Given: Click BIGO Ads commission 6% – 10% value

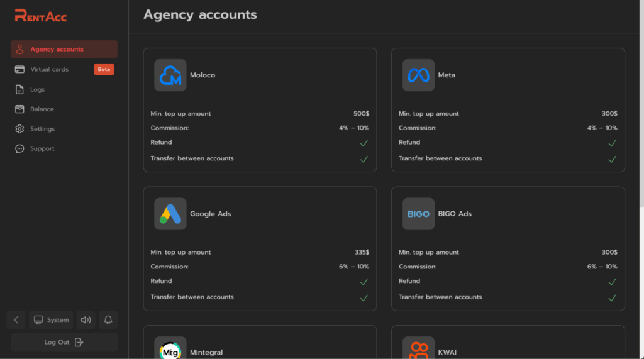Looking at the screenshot, I should [602, 267].
